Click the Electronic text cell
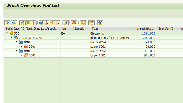Viewport: 183px width, 103px height. click(97, 33)
